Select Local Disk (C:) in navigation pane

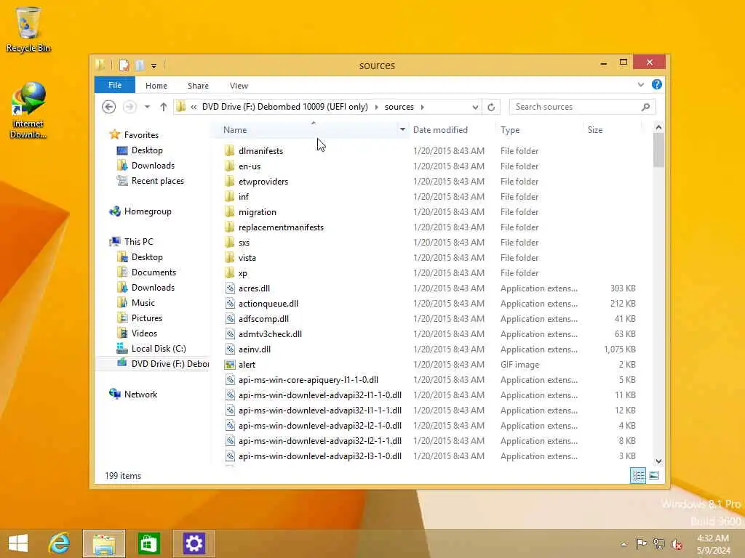[158, 348]
